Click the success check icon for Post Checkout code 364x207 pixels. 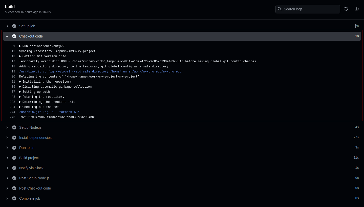click(14, 188)
